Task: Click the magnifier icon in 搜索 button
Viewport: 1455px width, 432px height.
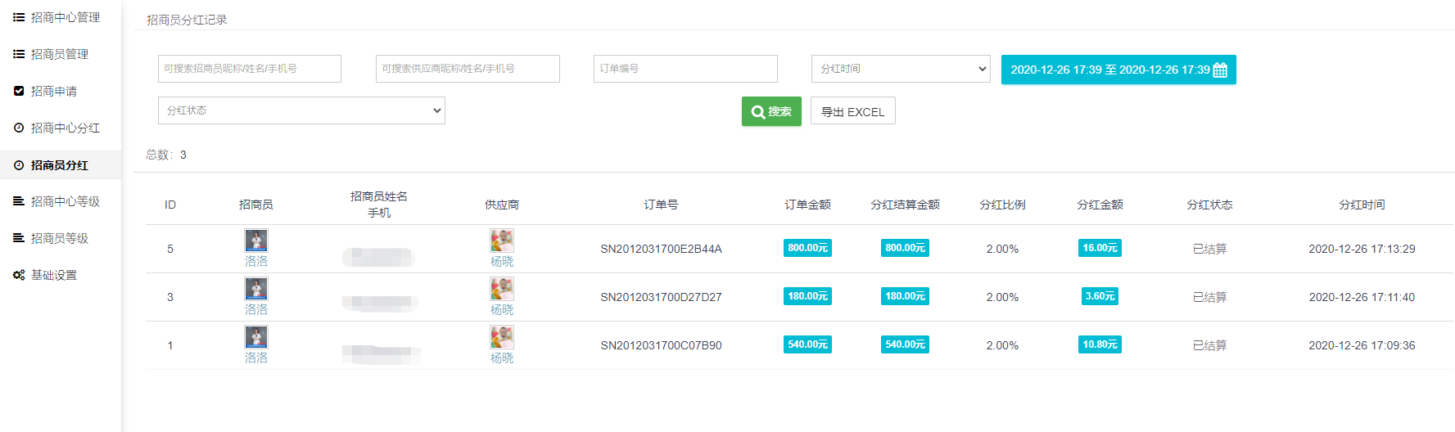Action: (x=758, y=112)
